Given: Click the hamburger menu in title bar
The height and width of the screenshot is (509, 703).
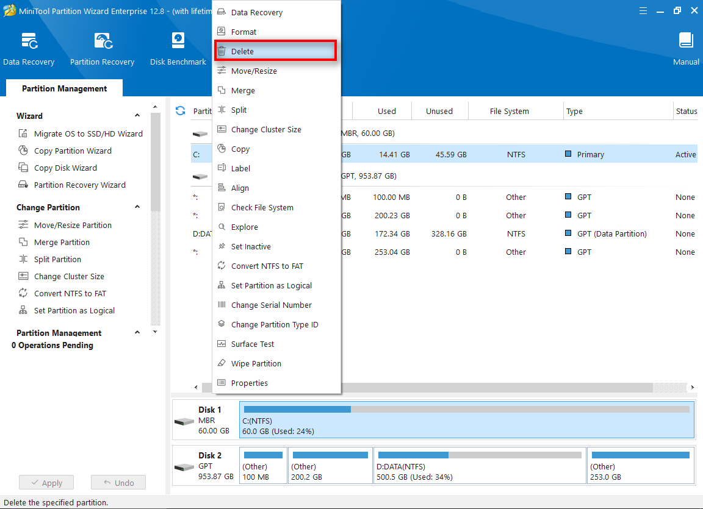Looking at the screenshot, I should 643,11.
